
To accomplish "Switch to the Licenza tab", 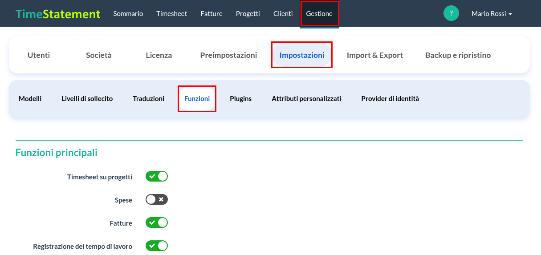I will coord(159,55).
